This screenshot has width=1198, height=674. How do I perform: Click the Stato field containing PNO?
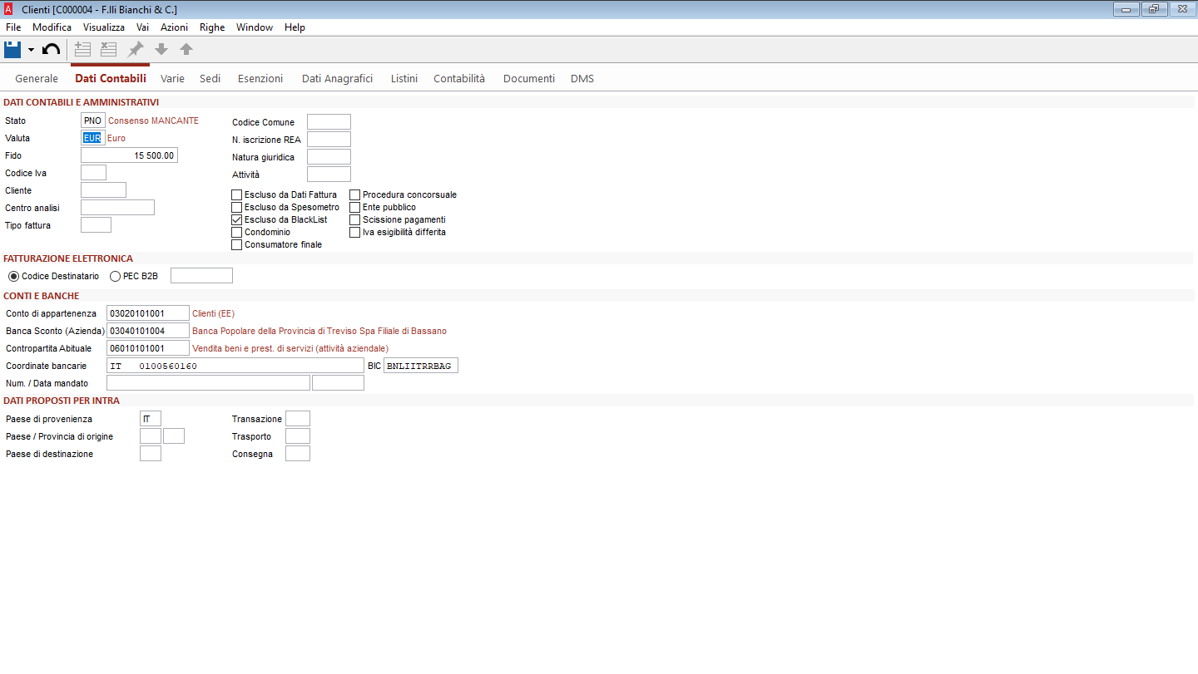pos(93,121)
